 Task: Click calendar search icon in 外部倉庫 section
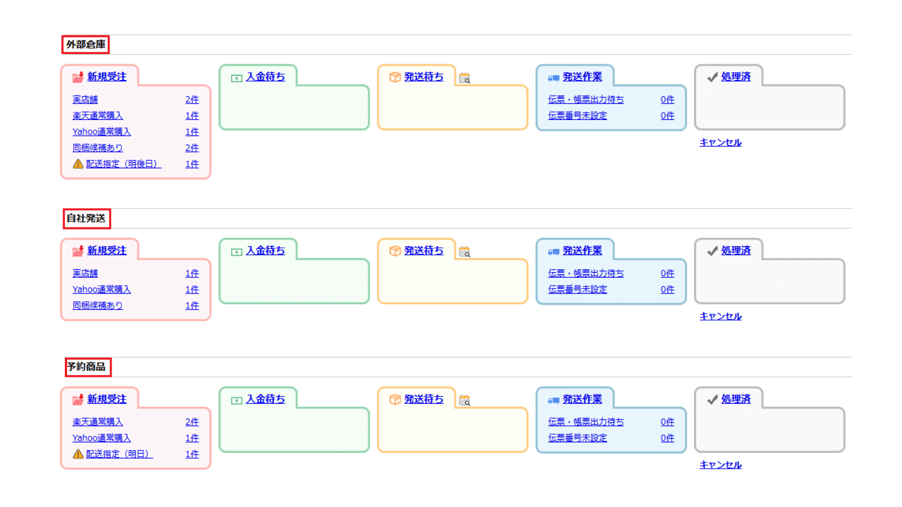coord(465,78)
